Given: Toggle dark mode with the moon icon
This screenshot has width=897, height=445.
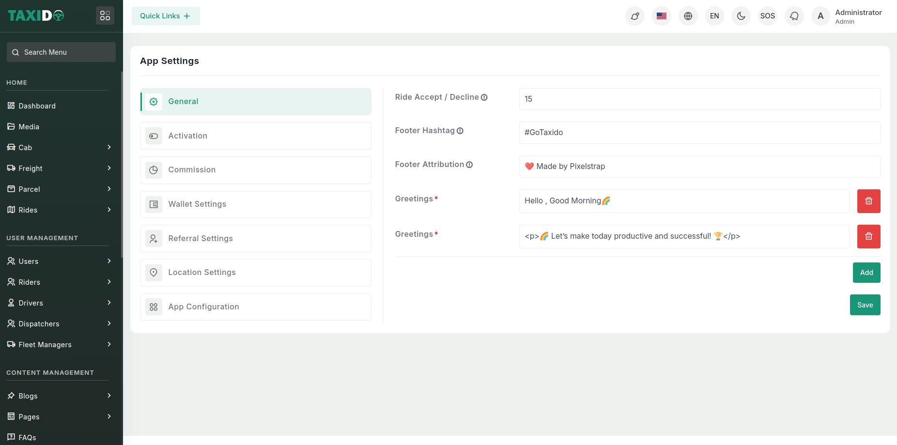Looking at the screenshot, I should point(741,16).
